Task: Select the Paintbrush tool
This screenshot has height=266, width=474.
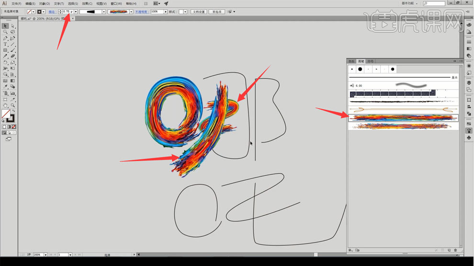Action: (x=13, y=50)
